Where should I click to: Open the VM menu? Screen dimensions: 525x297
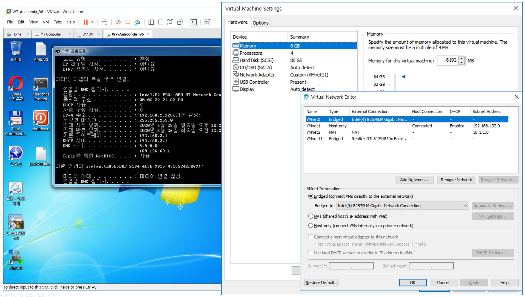[46, 22]
